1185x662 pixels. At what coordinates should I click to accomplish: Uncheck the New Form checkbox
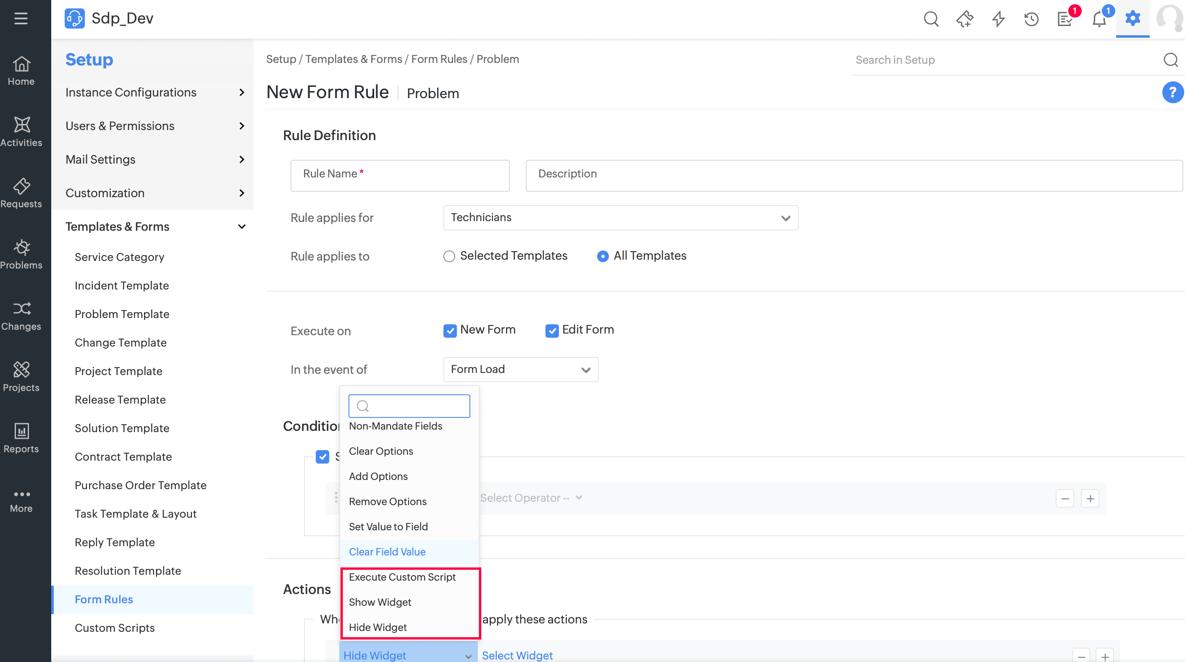pyautogui.click(x=449, y=331)
